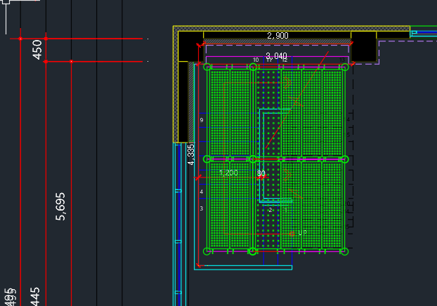Select the 3,040 dimension text

[276, 56]
